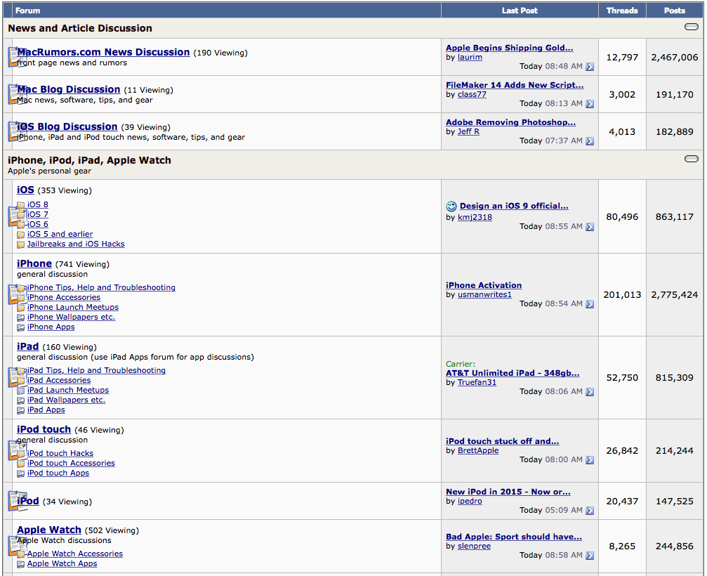707x576 pixels.
Task: Go to last post arrow for iPod touch stuck off
Action: 589,460
